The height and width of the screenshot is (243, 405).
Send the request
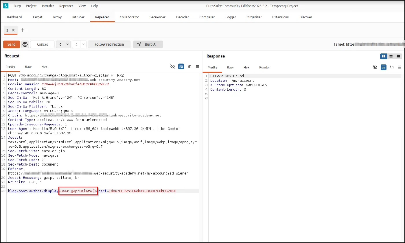(x=12, y=44)
